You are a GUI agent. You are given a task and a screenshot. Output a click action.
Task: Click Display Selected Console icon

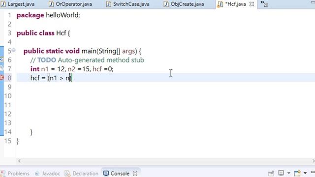(281, 173)
